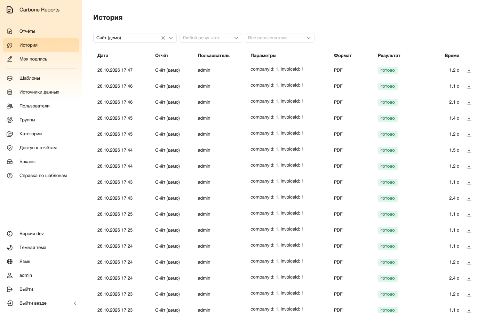Click the pen icon for Моя подпись

pos(10,59)
